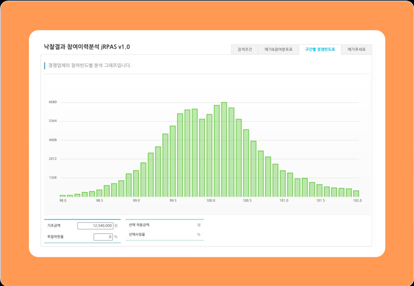The height and width of the screenshot is (286, 414).
Task: Click the 5344 y-axis value
Action: pos(53,121)
